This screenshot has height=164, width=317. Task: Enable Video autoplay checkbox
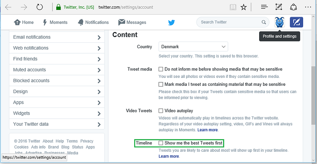click(x=161, y=111)
